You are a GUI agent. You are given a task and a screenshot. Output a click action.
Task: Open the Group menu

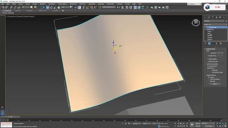coord(21,4)
